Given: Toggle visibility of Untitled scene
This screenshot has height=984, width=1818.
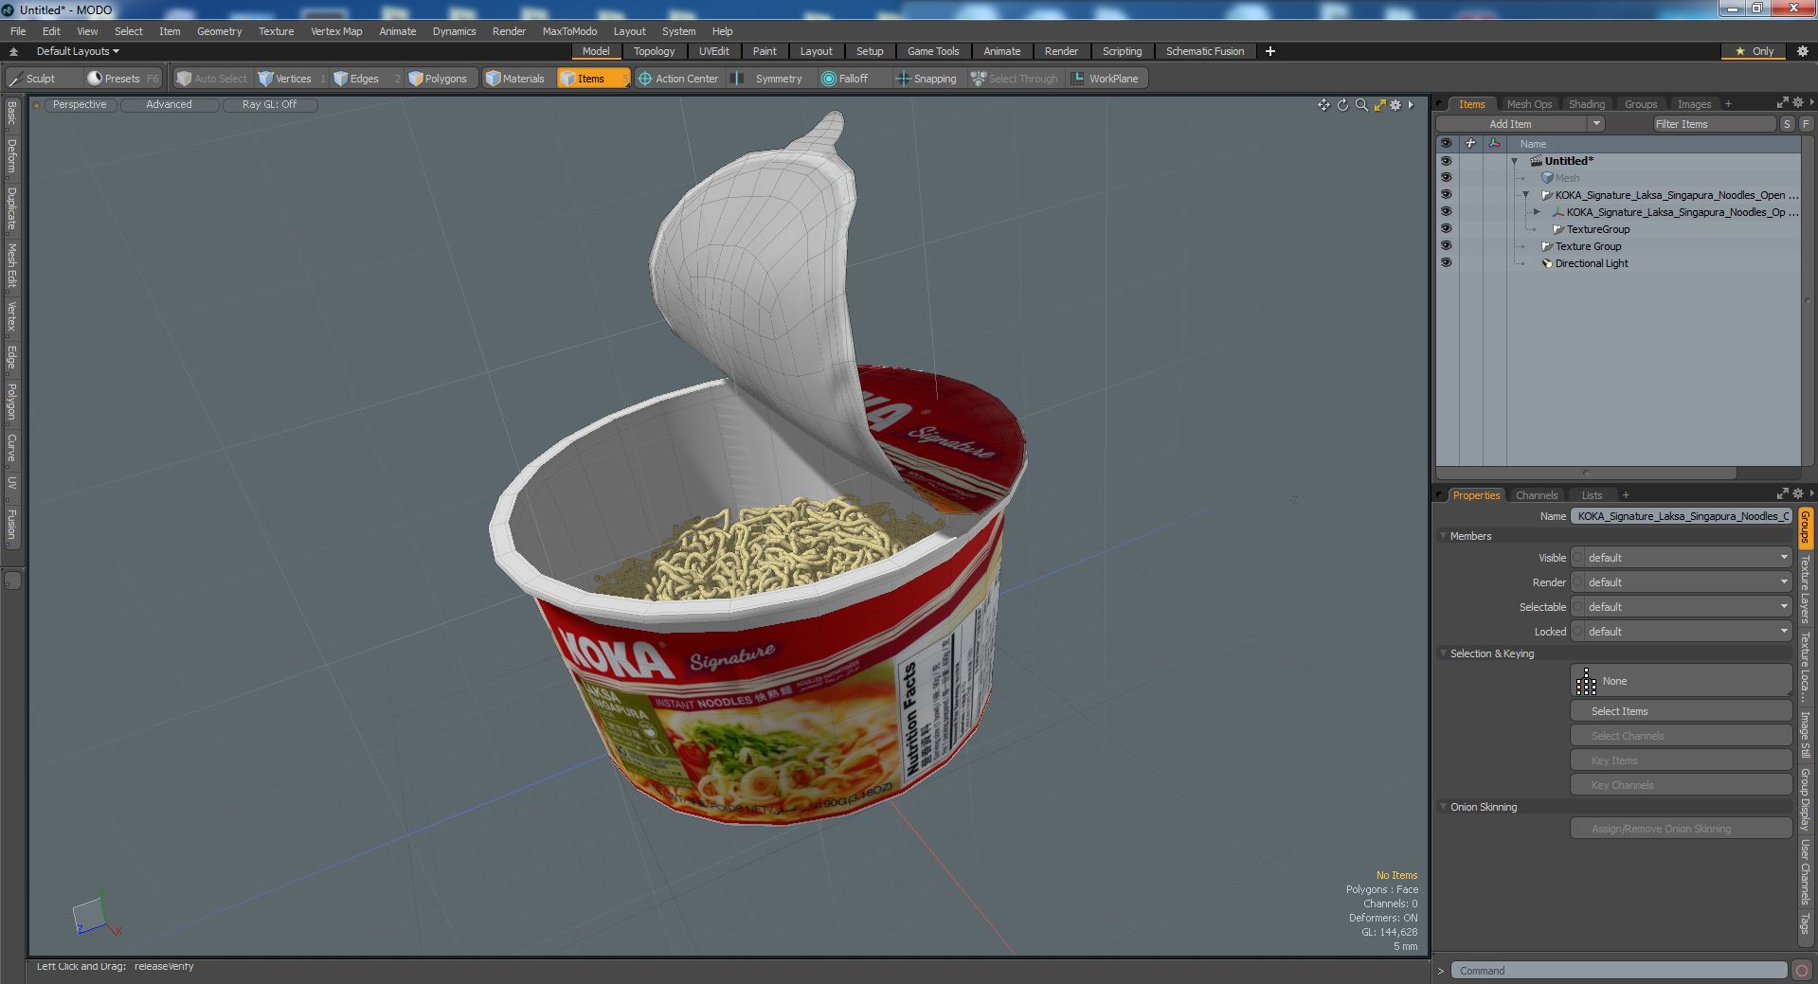Looking at the screenshot, I should coord(1446,161).
